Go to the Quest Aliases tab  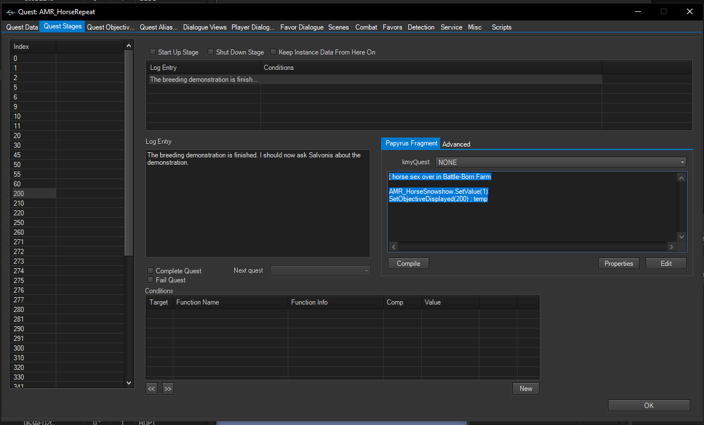[x=159, y=27]
